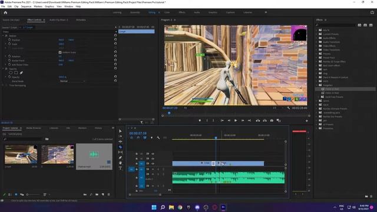Click the 32-bit Color effects filter icon
The width and height of the screenshot is (377, 212).
click(365, 25)
